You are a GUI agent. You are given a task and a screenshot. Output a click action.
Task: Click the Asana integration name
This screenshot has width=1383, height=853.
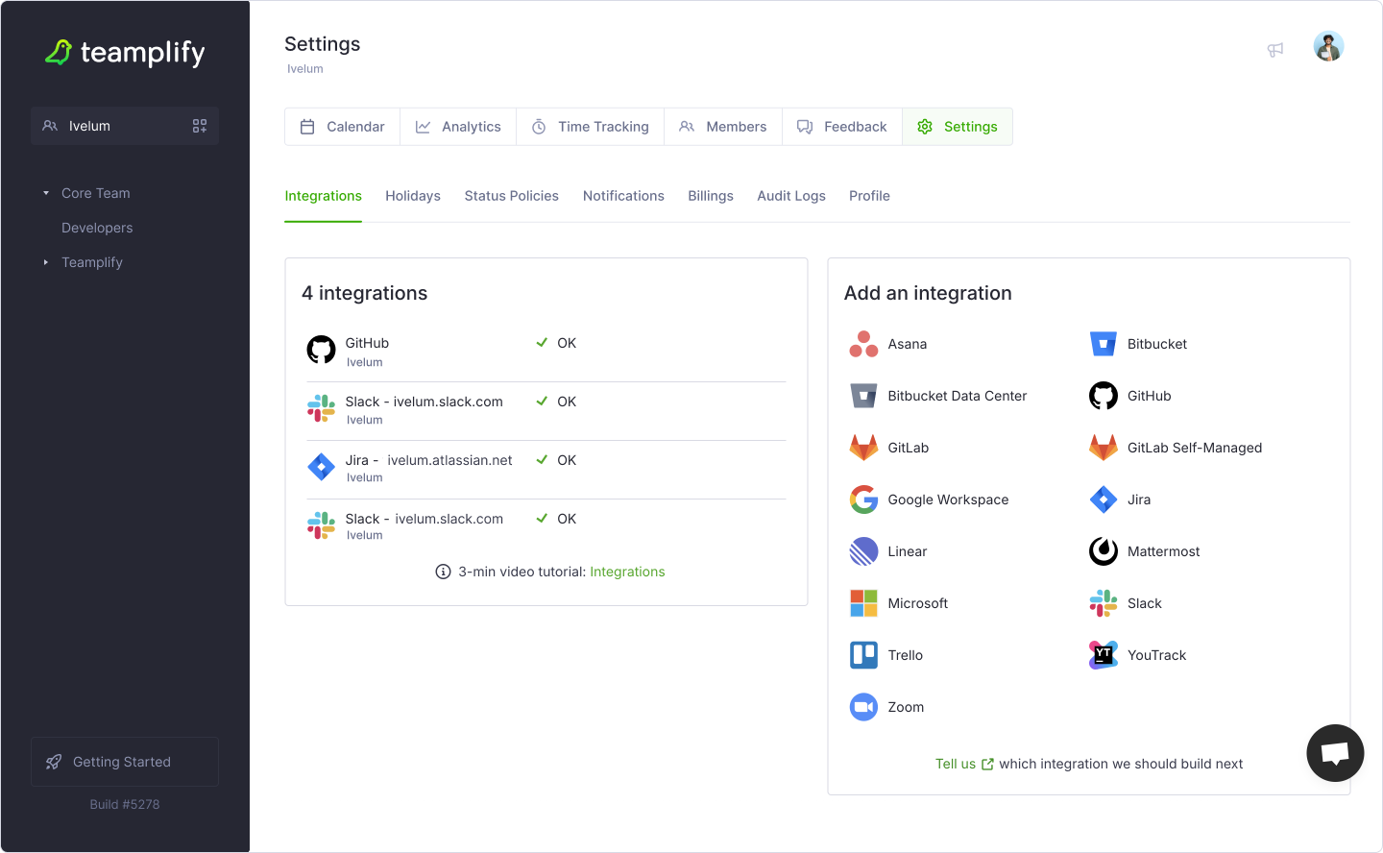coord(908,344)
